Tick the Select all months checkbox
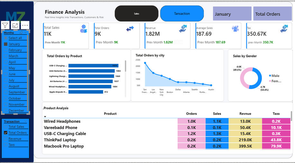This screenshot has width=295, height=163. click(x=6, y=38)
